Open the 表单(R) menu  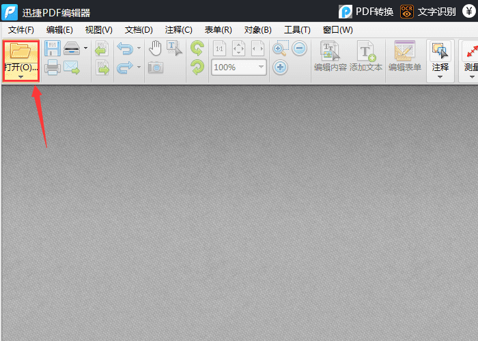click(219, 30)
